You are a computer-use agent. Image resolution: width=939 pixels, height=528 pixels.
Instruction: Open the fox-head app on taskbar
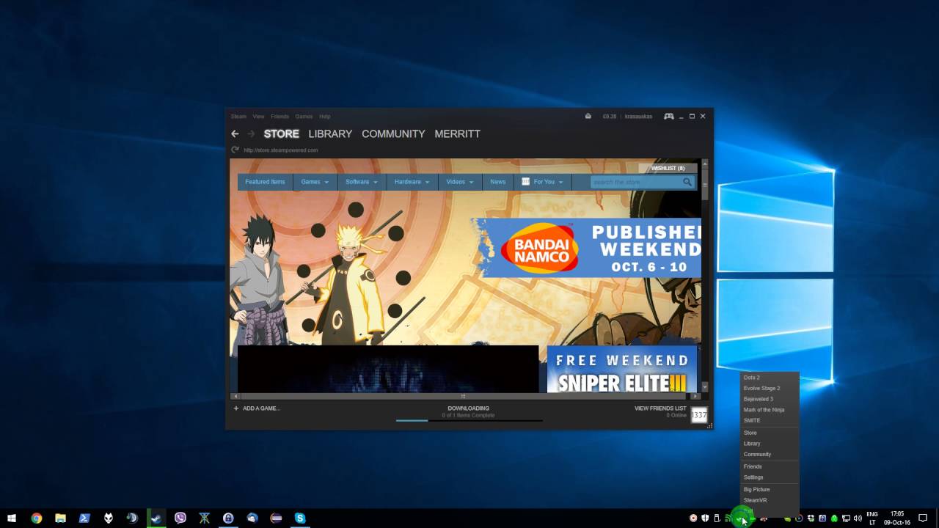(109, 518)
